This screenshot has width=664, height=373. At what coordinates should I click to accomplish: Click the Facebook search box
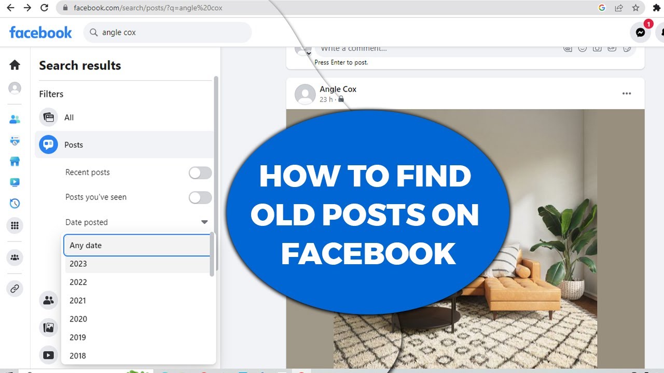pos(168,33)
